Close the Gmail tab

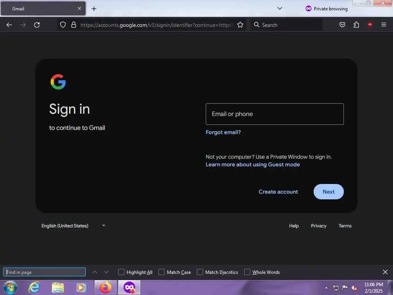(79, 8)
